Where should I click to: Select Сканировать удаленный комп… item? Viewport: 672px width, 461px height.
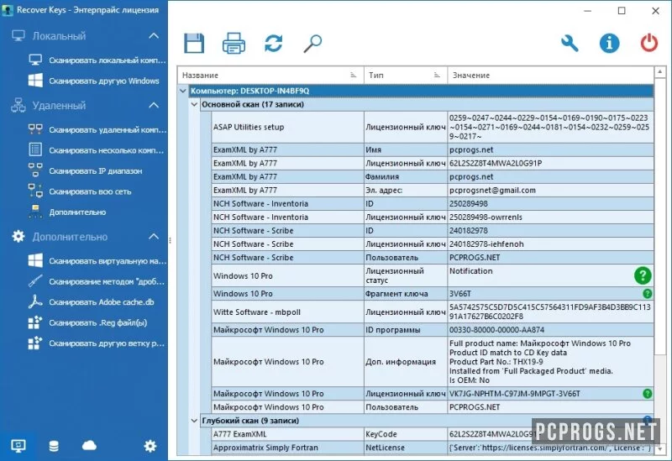coord(97,130)
